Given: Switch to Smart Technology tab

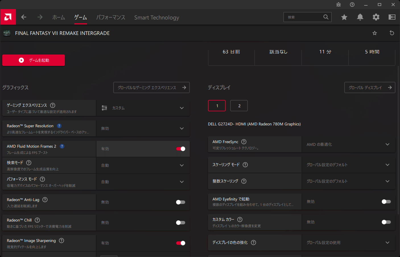Looking at the screenshot, I should click(157, 17).
